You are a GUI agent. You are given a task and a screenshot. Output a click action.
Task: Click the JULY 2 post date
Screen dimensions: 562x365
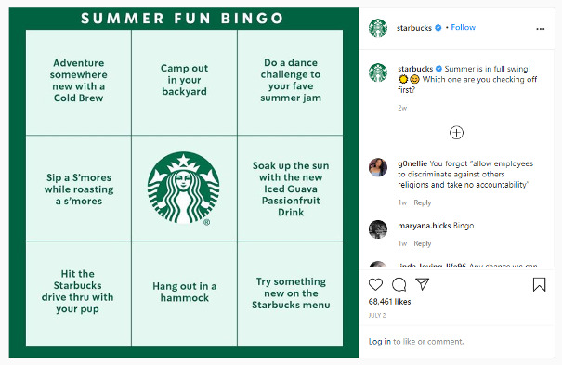(377, 315)
